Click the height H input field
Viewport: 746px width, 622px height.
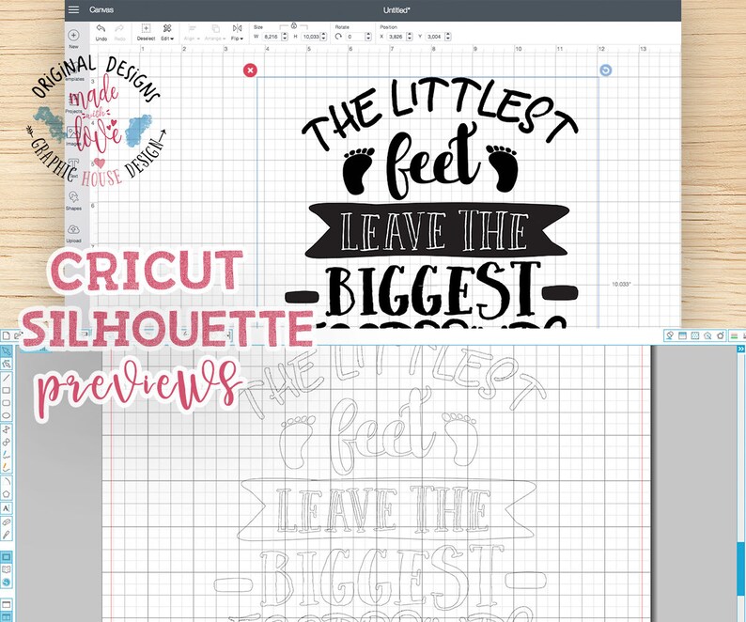311,37
